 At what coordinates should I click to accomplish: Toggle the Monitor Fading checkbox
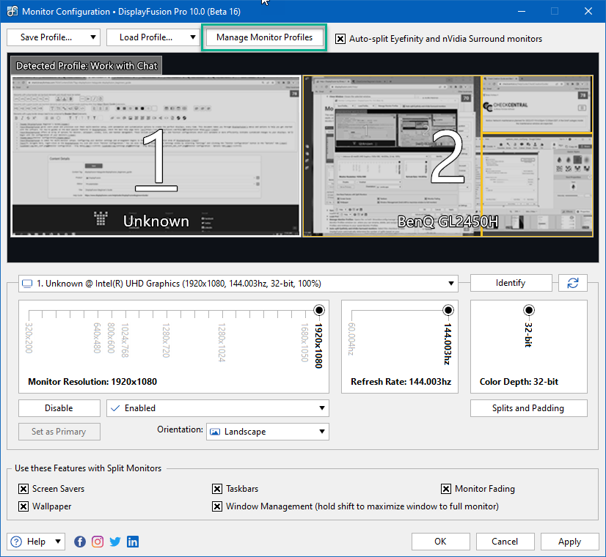tap(446, 489)
